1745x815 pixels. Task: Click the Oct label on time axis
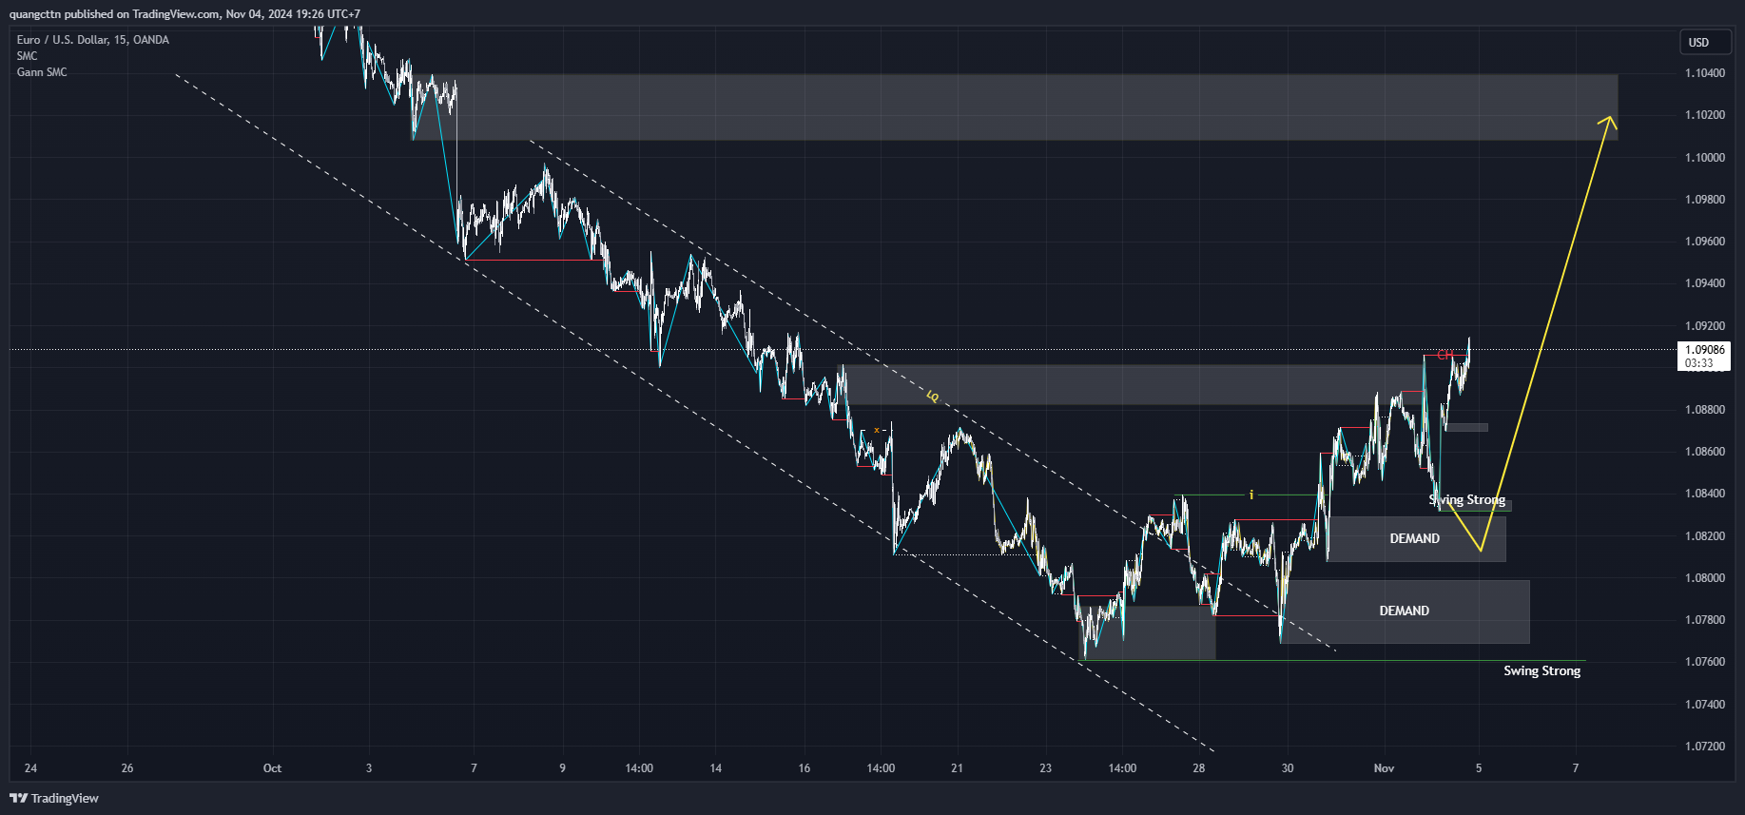(x=272, y=768)
